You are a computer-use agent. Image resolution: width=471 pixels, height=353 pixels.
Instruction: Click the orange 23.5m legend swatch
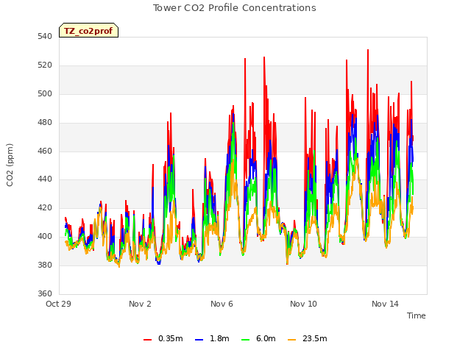point(291,340)
